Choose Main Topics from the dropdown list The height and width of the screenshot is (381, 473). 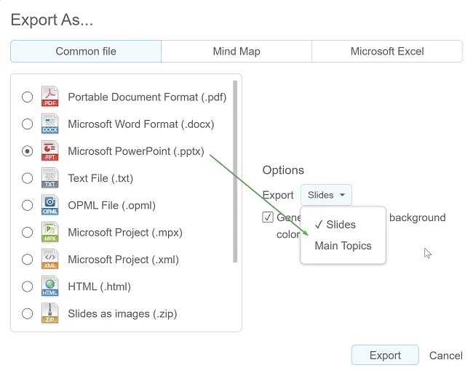343,246
